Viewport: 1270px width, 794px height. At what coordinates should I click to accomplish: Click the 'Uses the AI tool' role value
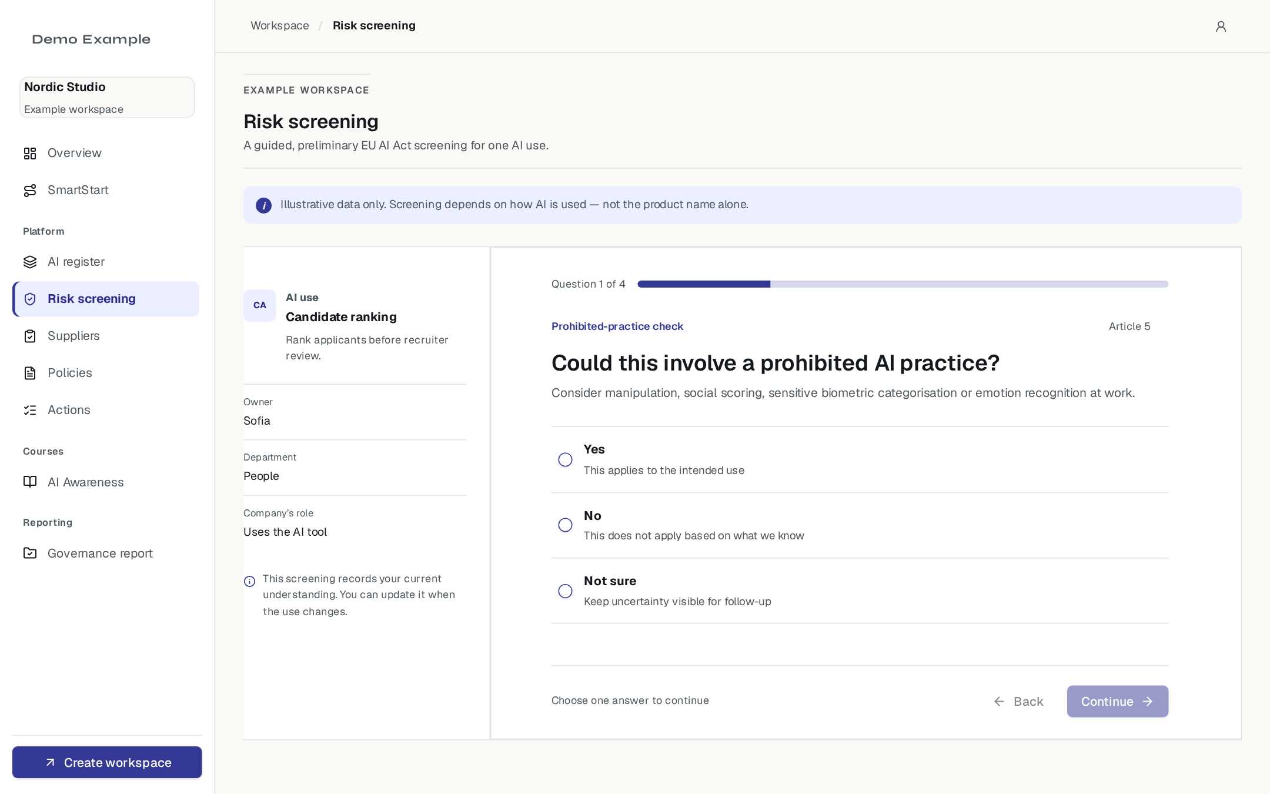click(285, 532)
